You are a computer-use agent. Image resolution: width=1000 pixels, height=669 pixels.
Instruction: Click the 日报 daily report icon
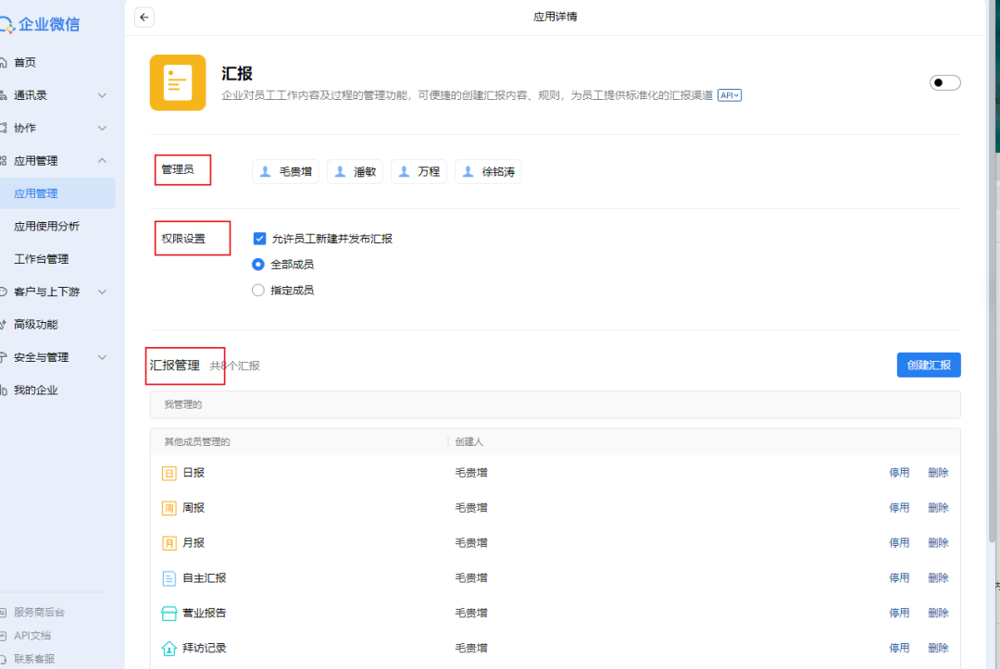click(169, 473)
